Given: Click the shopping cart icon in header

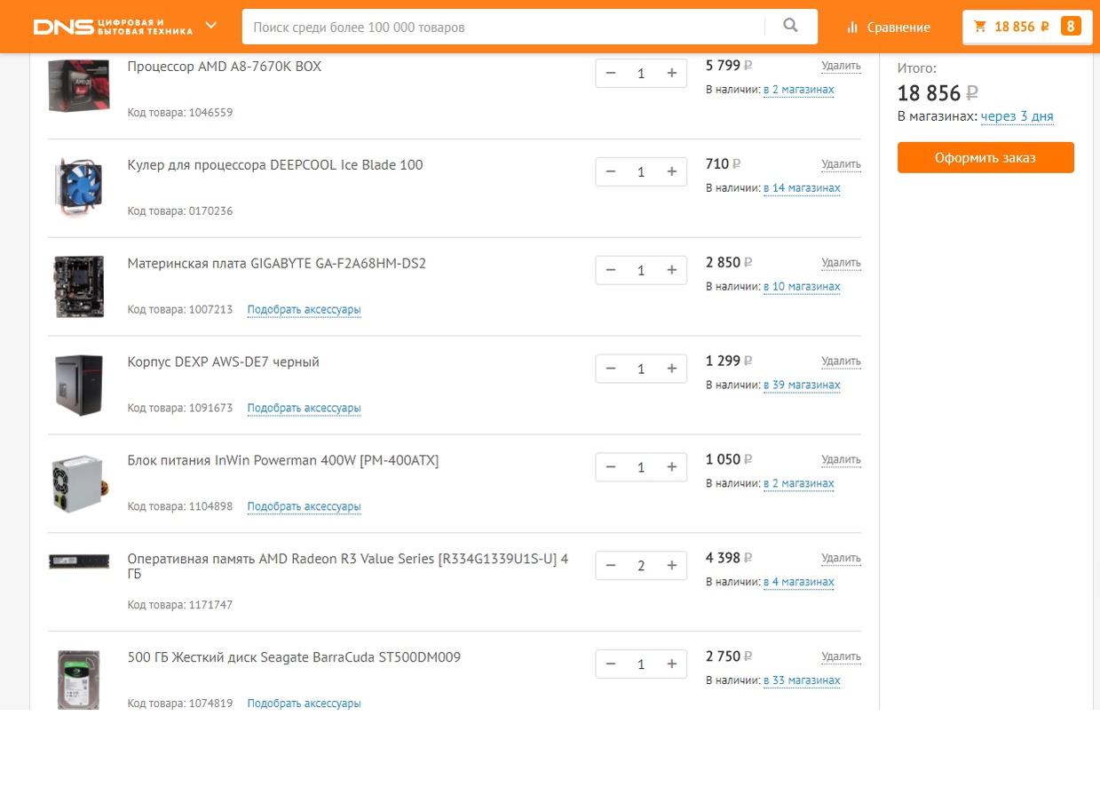Looking at the screenshot, I should 980,27.
